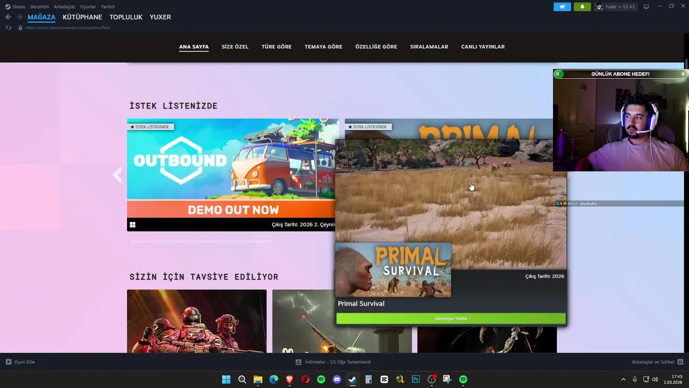
Task: Select the TÜRE GÖRE tab
Action: (x=277, y=47)
